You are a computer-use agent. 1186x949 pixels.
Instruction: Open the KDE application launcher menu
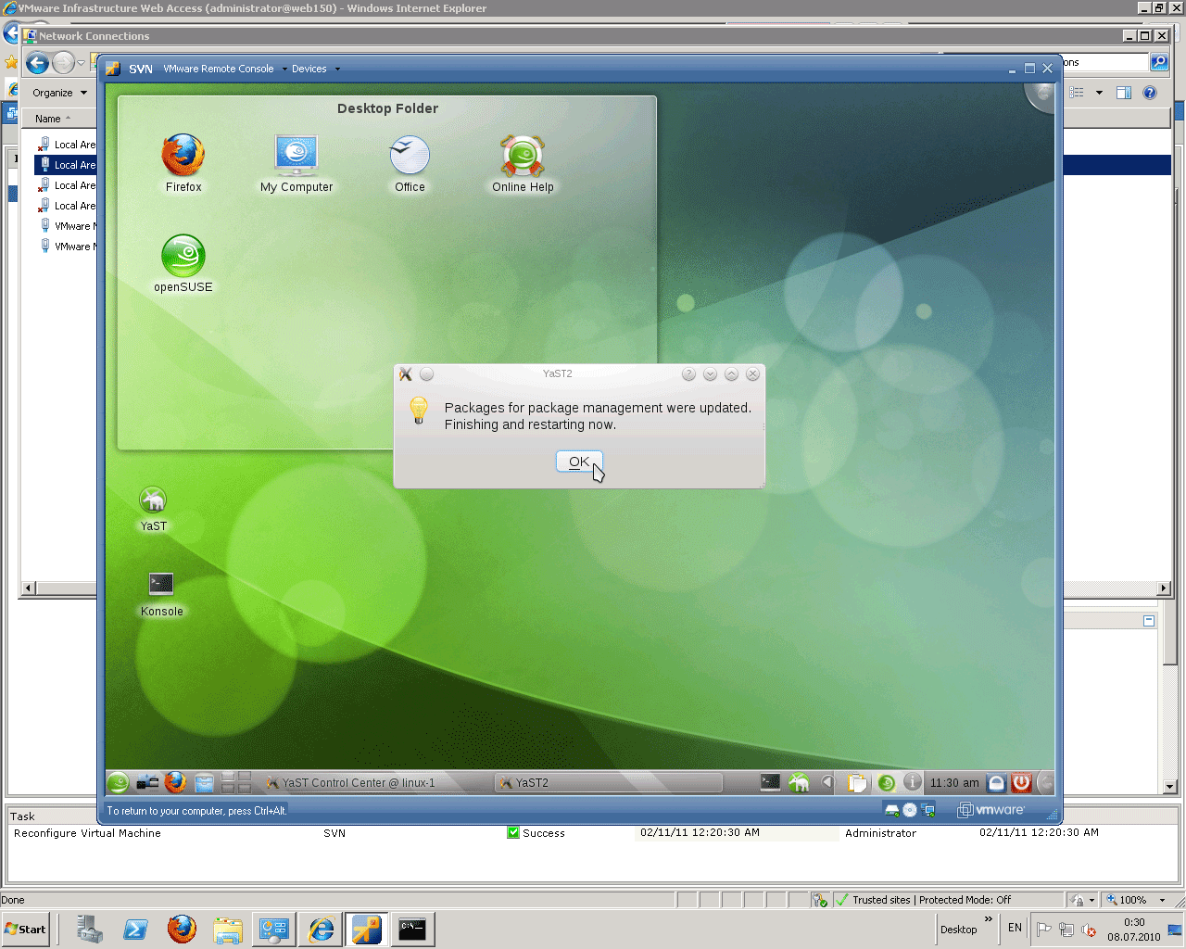[x=118, y=783]
